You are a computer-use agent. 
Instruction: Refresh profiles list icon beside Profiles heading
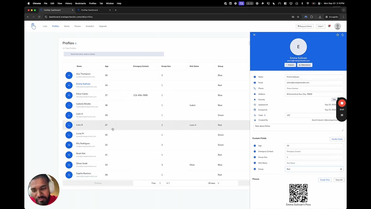point(76,43)
